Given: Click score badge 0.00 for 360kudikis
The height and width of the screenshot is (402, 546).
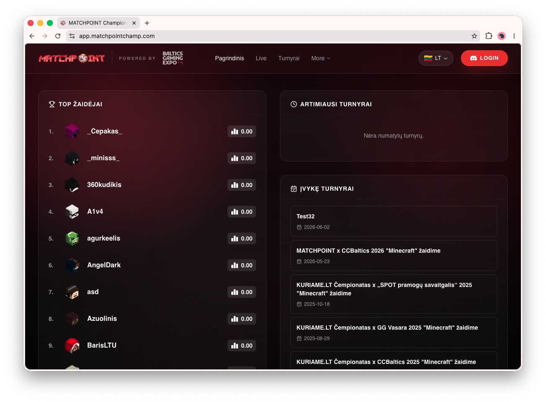Looking at the screenshot, I should coord(242,185).
